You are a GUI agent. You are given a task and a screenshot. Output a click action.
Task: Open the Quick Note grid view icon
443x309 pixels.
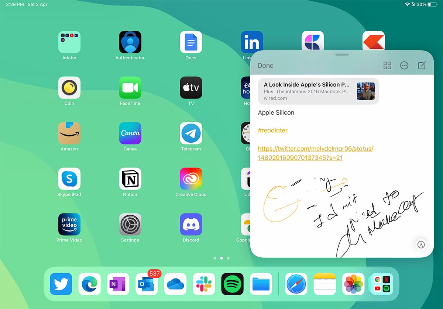tap(387, 66)
